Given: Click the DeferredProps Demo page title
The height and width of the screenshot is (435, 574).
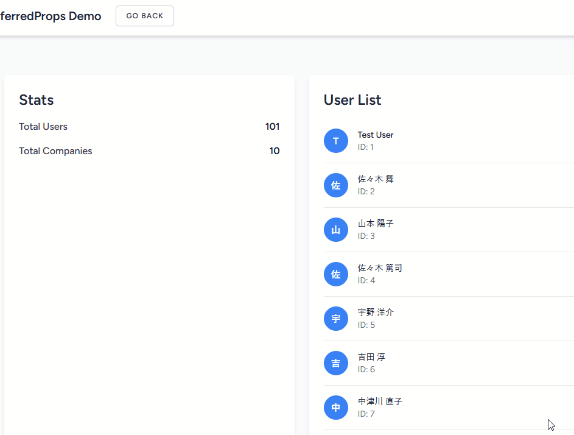Looking at the screenshot, I should [x=51, y=16].
